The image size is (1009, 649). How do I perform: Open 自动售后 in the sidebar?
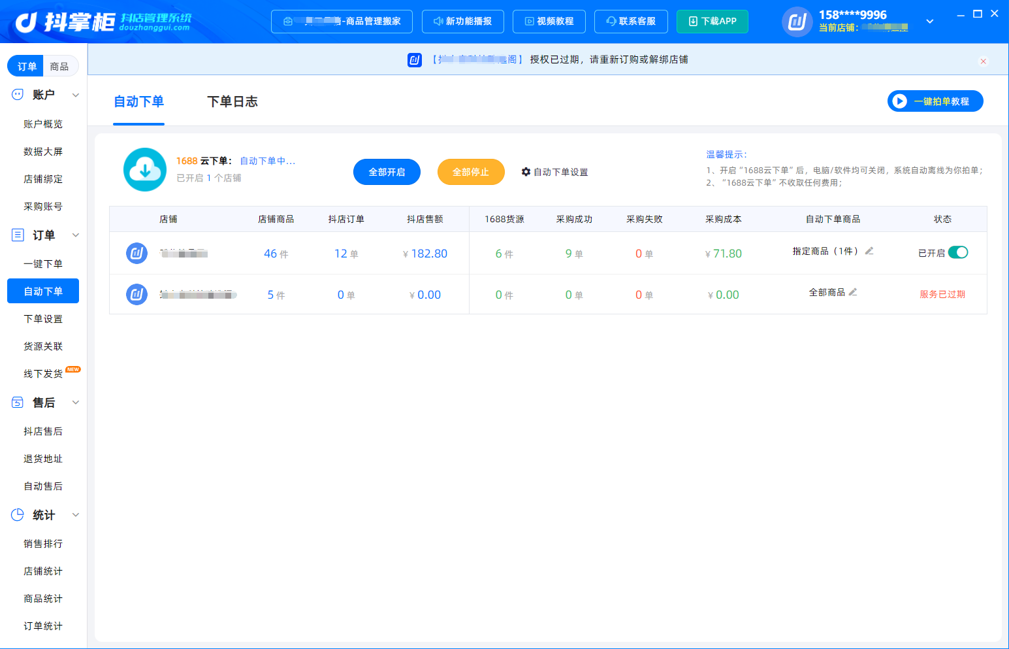43,486
